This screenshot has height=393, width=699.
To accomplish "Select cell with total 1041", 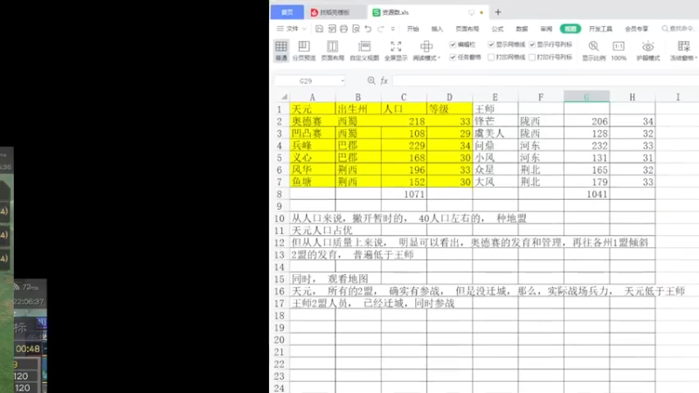I will tap(586, 194).
